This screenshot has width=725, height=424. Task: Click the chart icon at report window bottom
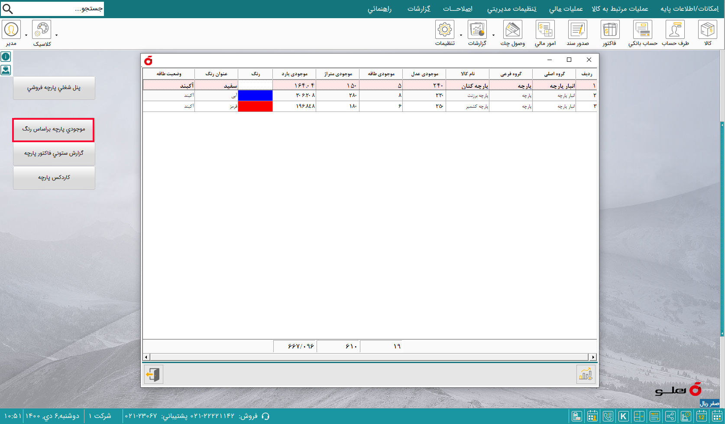(x=586, y=374)
